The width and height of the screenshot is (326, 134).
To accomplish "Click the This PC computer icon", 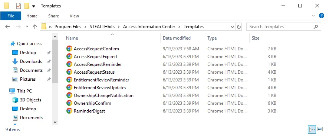I will 12,91.
